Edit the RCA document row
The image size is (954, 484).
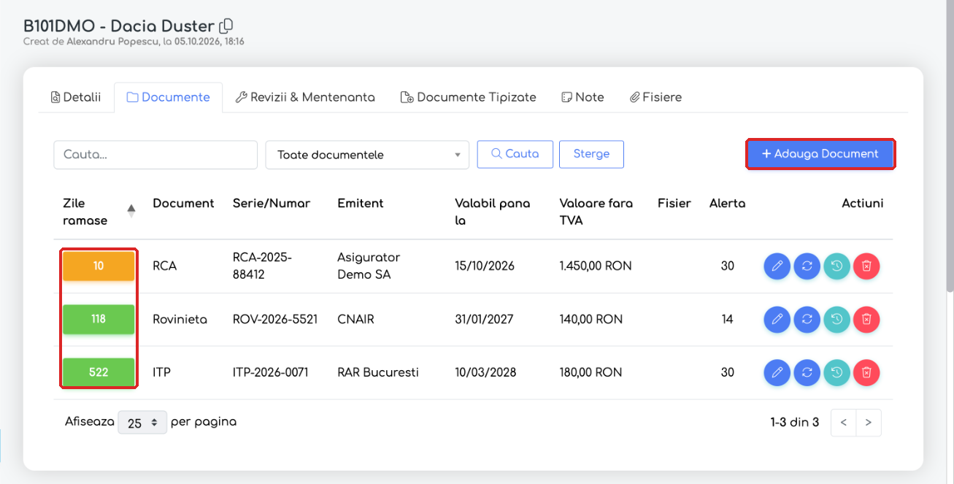pyautogui.click(x=777, y=266)
